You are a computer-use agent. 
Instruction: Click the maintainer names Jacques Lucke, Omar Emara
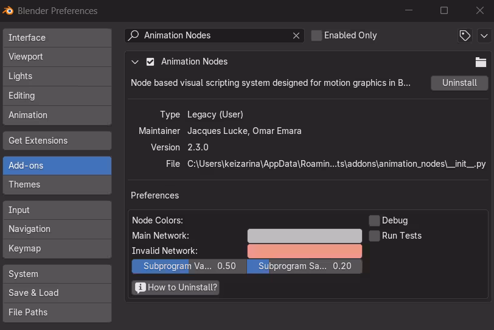(245, 131)
